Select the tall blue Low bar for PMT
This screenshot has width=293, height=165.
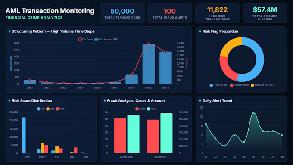click(24, 135)
